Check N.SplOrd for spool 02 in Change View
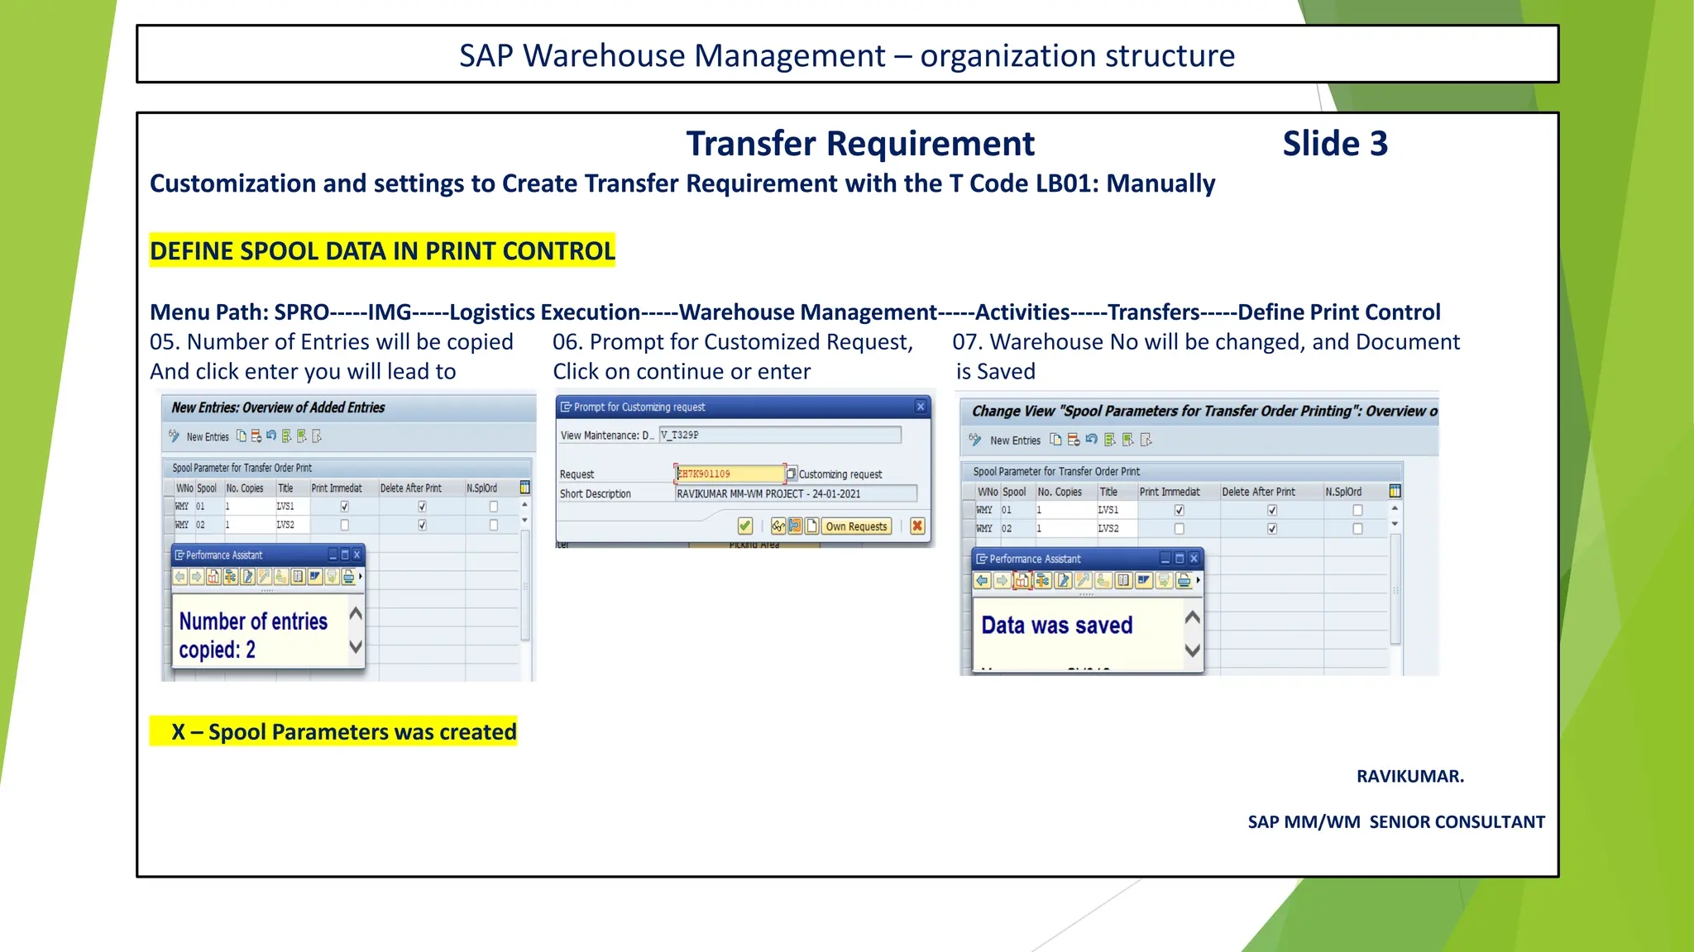The width and height of the screenshot is (1694, 952). click(1357, 528)
